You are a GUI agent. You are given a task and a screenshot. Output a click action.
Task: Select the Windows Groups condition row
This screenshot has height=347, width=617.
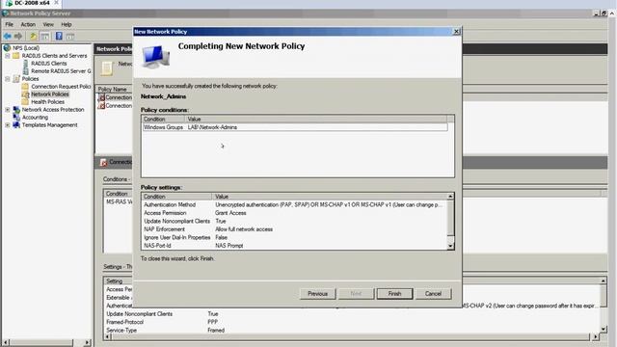point(295,127)
